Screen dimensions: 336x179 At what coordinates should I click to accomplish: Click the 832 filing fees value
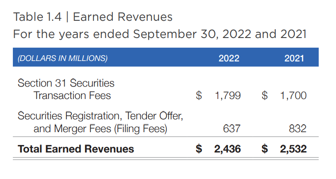pos(297,129)
